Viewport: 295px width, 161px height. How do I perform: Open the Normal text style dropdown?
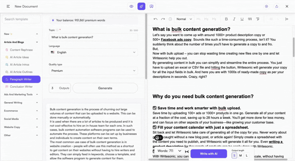pyautogui.click(x=184, y=19)
